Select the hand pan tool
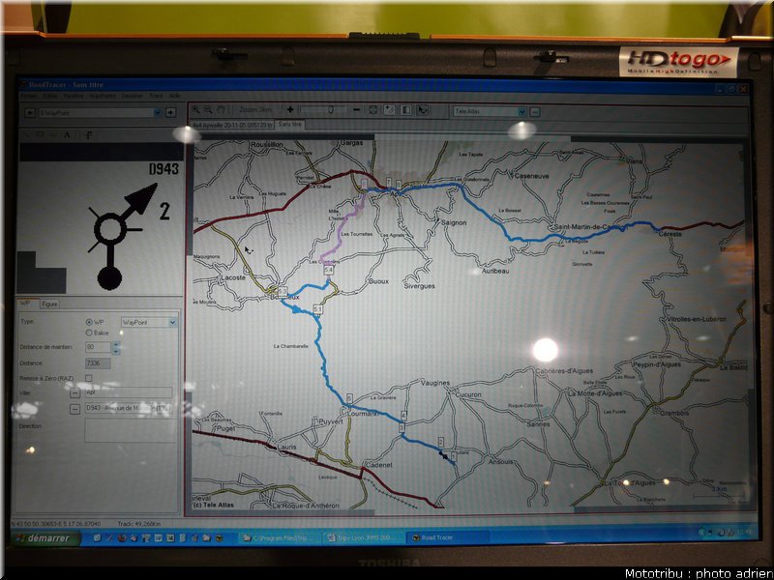 [x=222, y=109]
